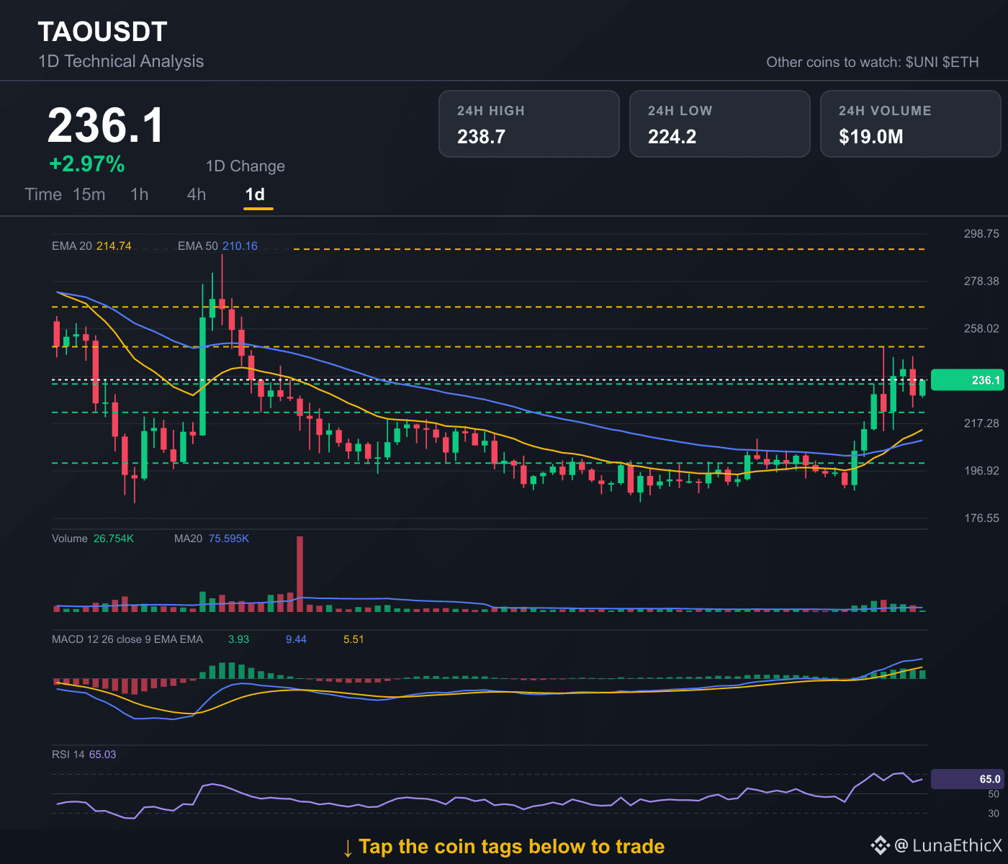
Task: Click the "1D Technical Analysis" subtitle
Action: [x=121, y=61]
